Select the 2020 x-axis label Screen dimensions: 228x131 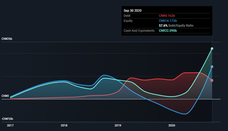172,125
